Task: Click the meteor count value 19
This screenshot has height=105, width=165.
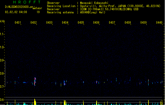Action: point(38,12)
